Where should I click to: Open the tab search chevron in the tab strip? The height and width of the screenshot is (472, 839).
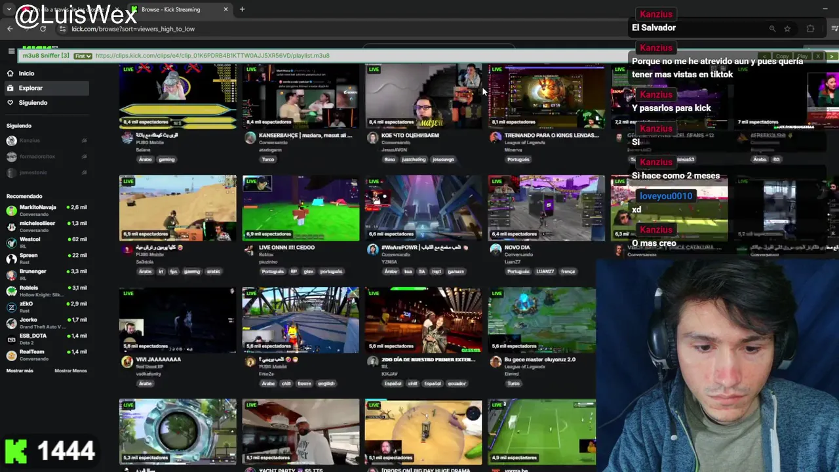[x=9, y=9]
